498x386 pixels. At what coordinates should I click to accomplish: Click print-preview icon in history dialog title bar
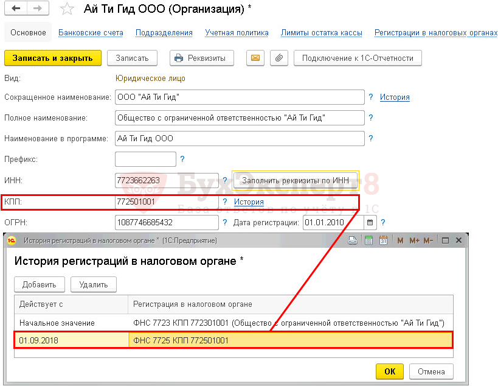[353, 240]
